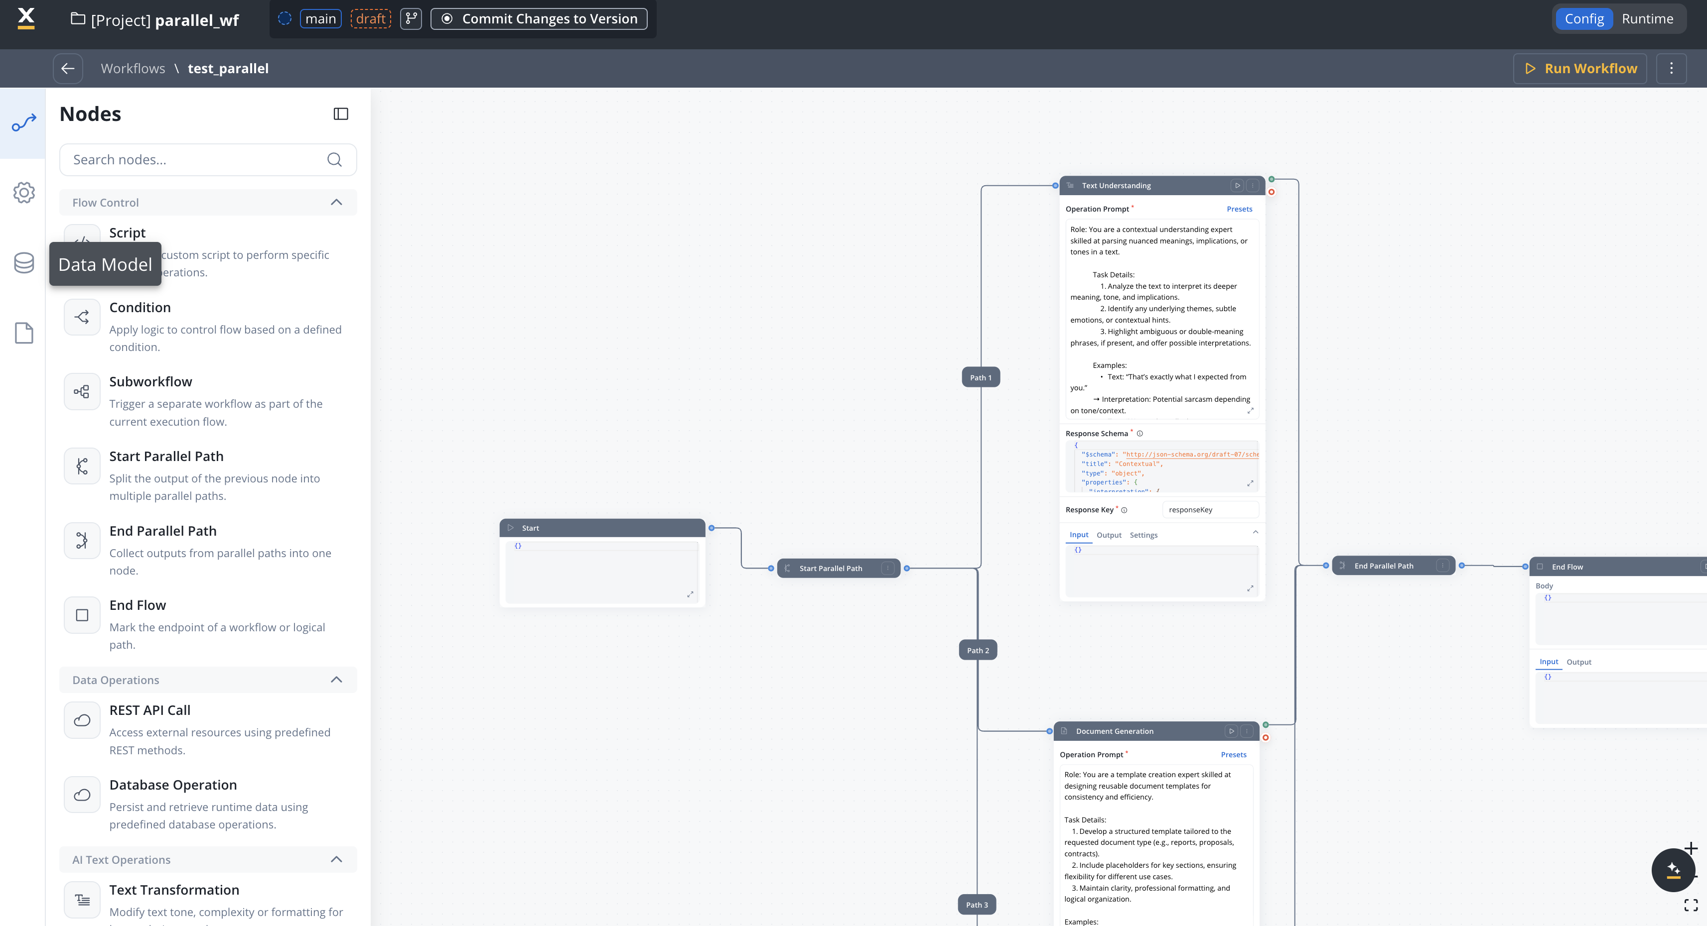Click the Run Workflow button
Screen dimensions: 1707x926
[x=1580, y=69]
